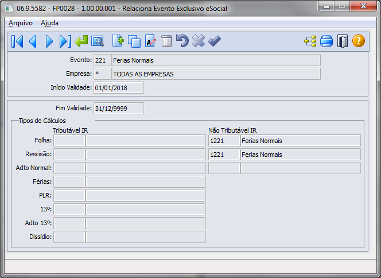Click Adto Normal Não Tributável code field
The image size is (381, 278).
(224, 168)
